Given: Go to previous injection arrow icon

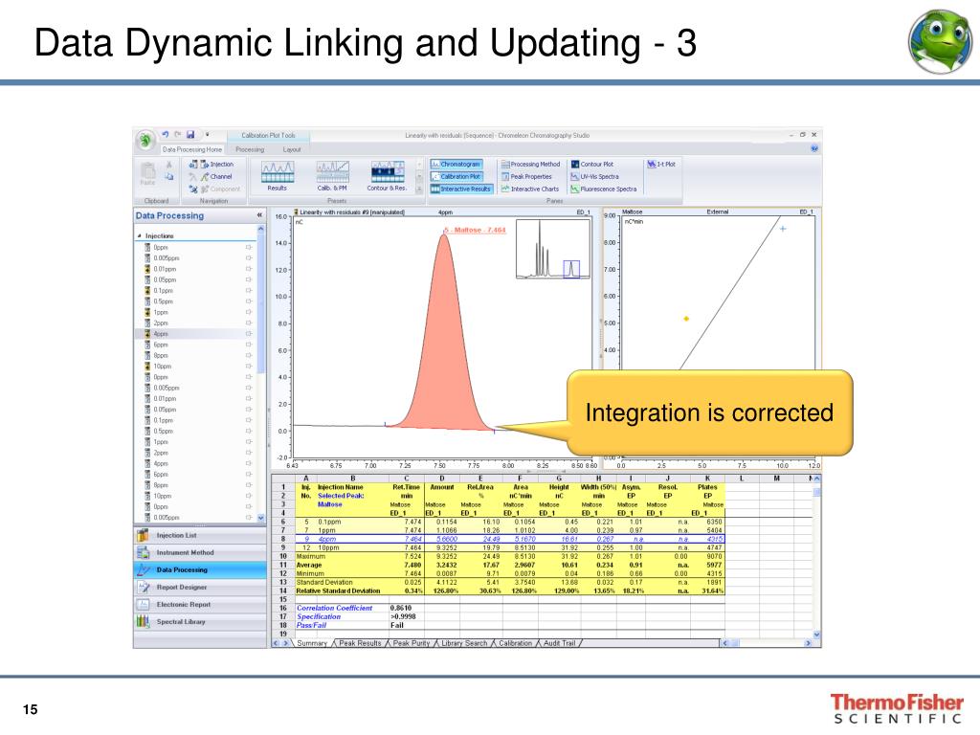Looking at the screenshot, I should [x=193, y=165].
